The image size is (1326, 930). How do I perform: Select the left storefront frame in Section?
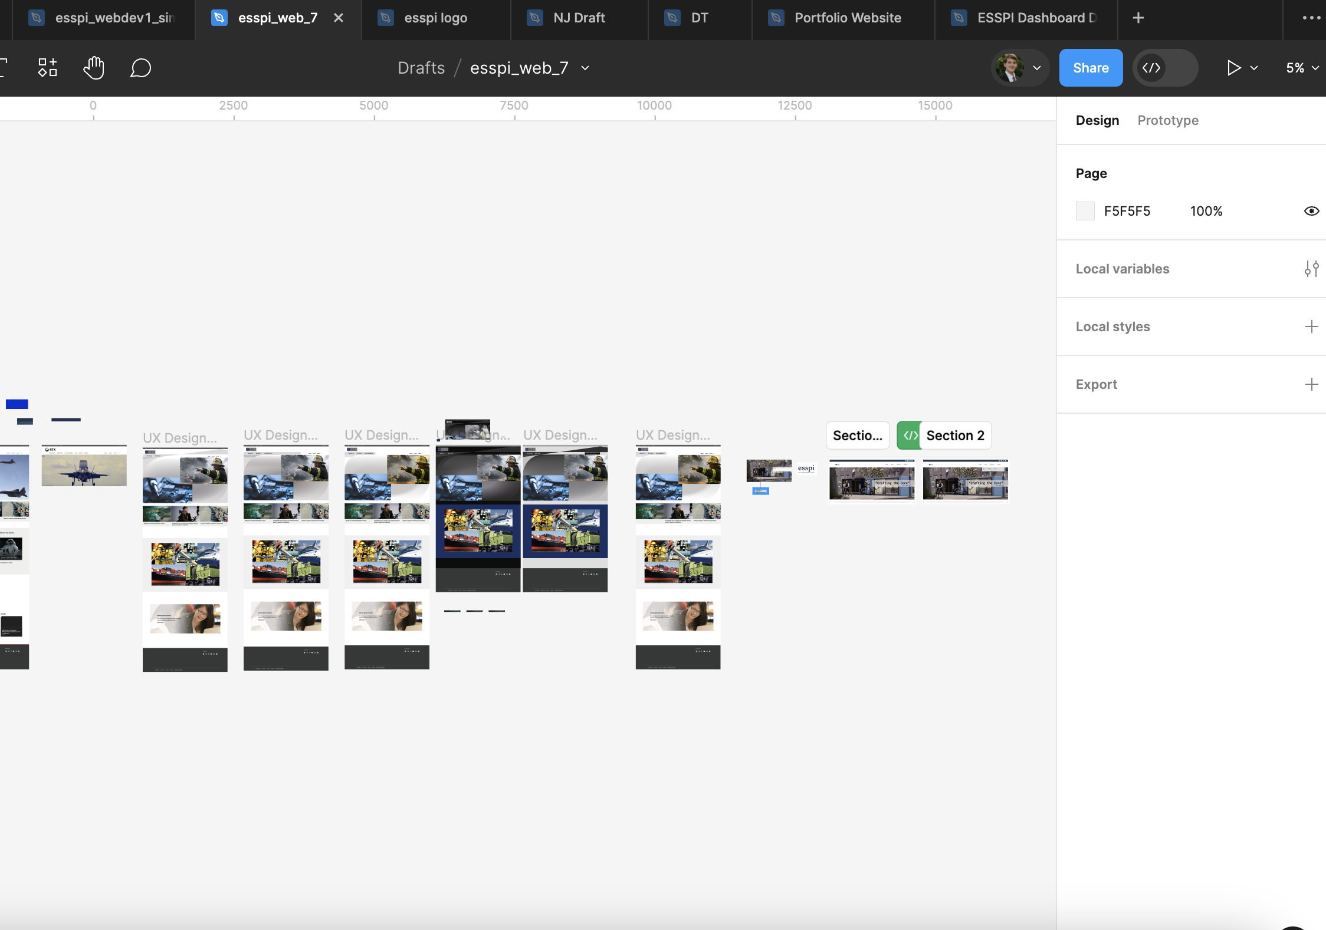click(872, 480)
